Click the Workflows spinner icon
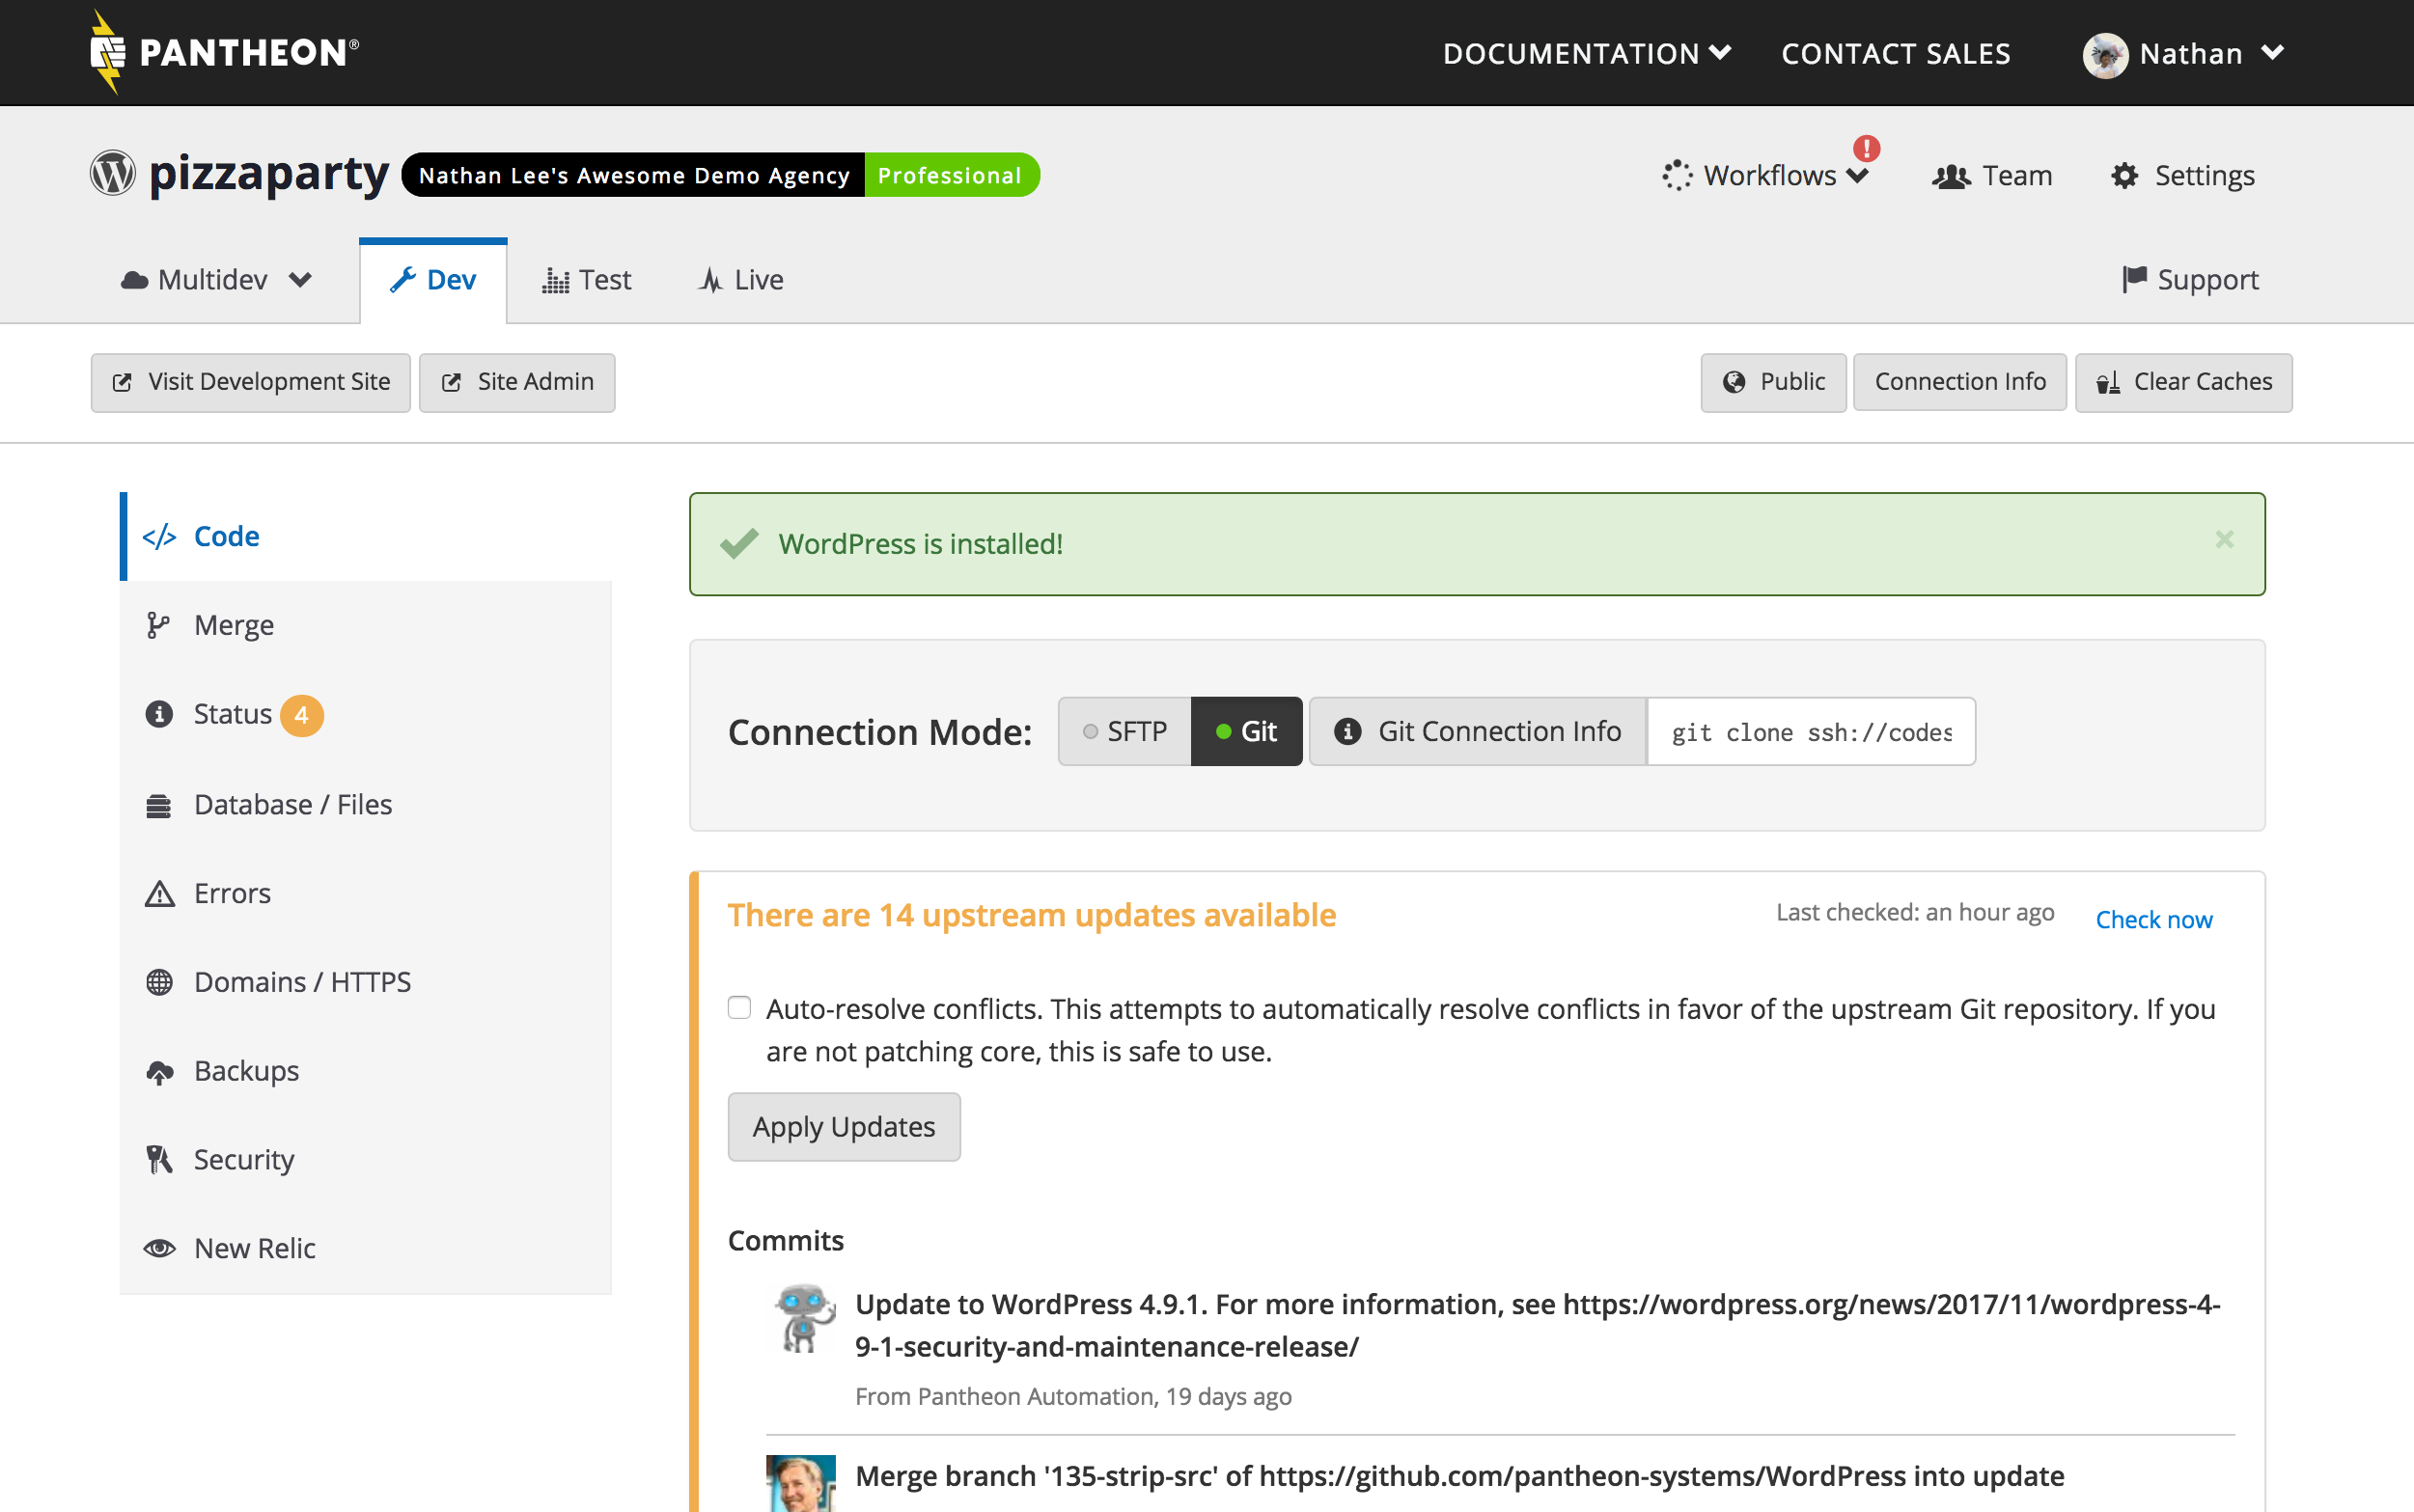The width and height of the screenshot is (2414, 1512). (1677, 175)
